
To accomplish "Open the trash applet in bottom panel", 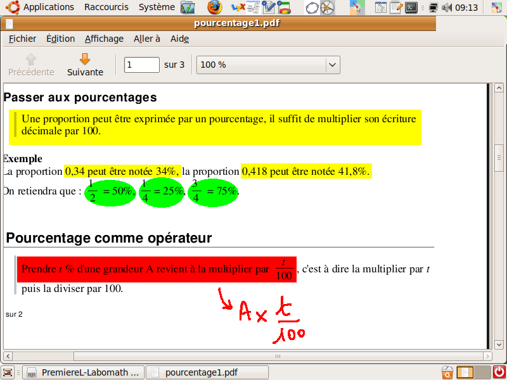I will [447, 372].
